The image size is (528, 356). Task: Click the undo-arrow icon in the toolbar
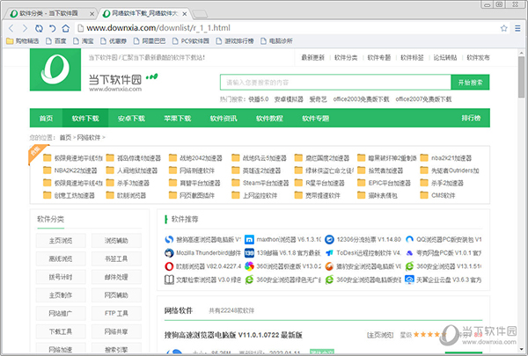pos(52,28)
